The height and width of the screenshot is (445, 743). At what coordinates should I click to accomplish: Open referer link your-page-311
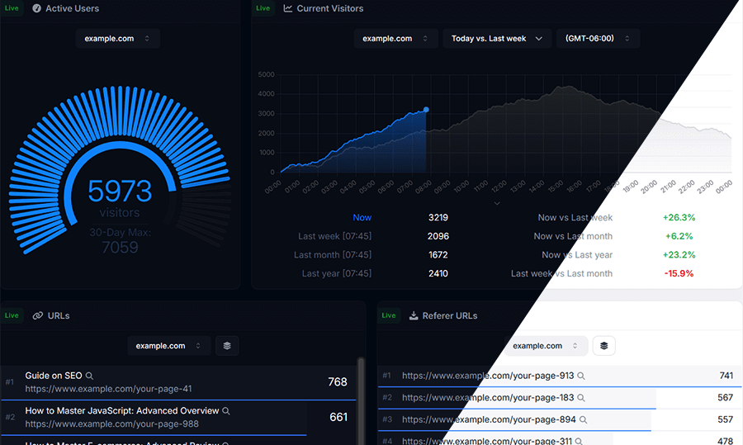click(x=487, y=441)
